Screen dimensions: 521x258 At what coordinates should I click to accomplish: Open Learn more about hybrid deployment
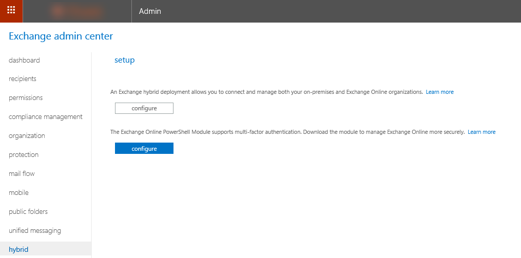pos(439,92)
